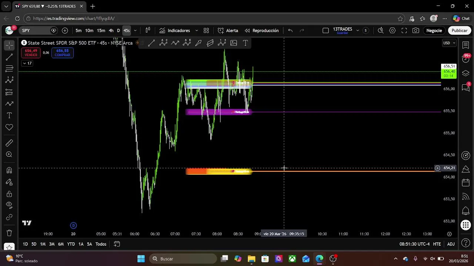Open alerts clock panel with 99+ badge
Image resolution: width=474 pixels, height=266 pixels.
466,58
